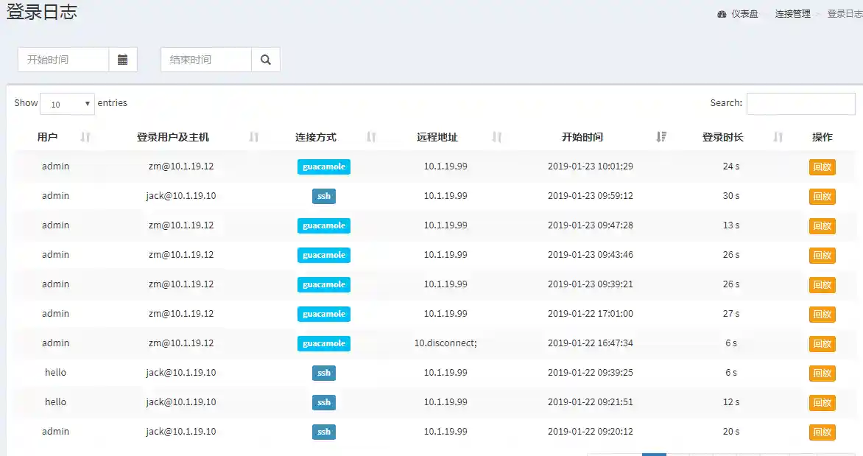Sort by 用户 column sort icon

[85, 137]
